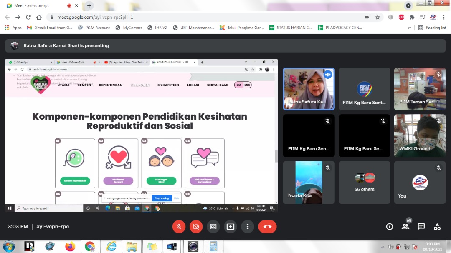Go to the Chrome home page
451x253 pixels.
(x=39, y=17)
